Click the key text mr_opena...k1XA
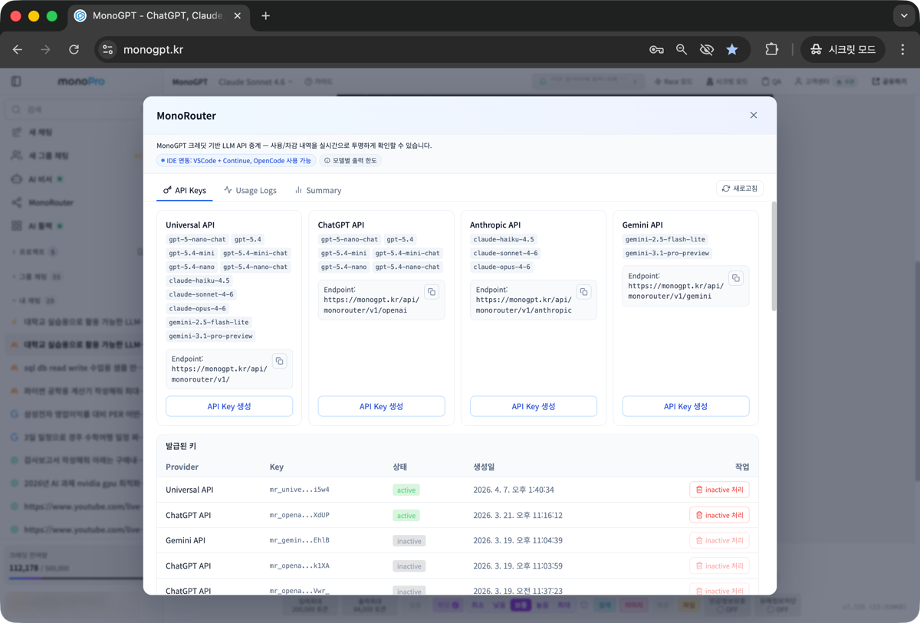This screenshot has height=623, width=920. [300, 566]
